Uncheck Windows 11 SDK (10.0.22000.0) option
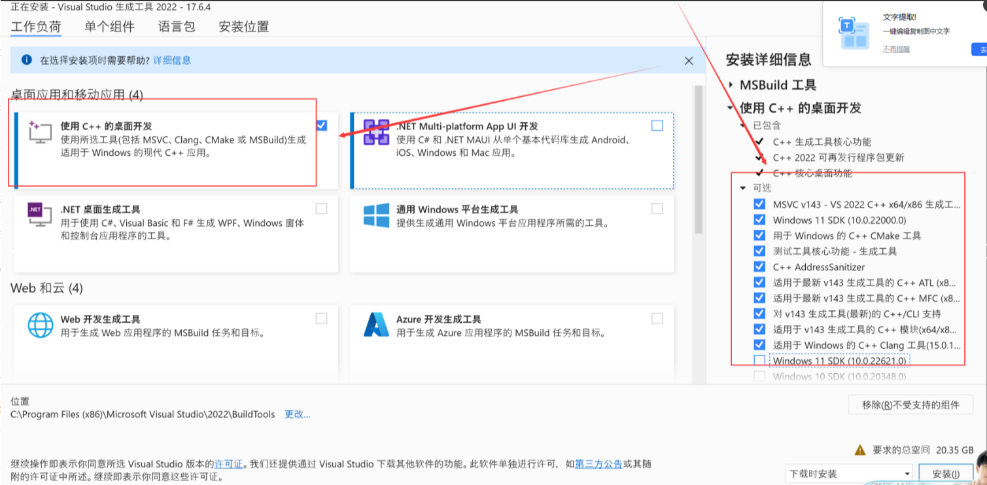 coord(759,220)
